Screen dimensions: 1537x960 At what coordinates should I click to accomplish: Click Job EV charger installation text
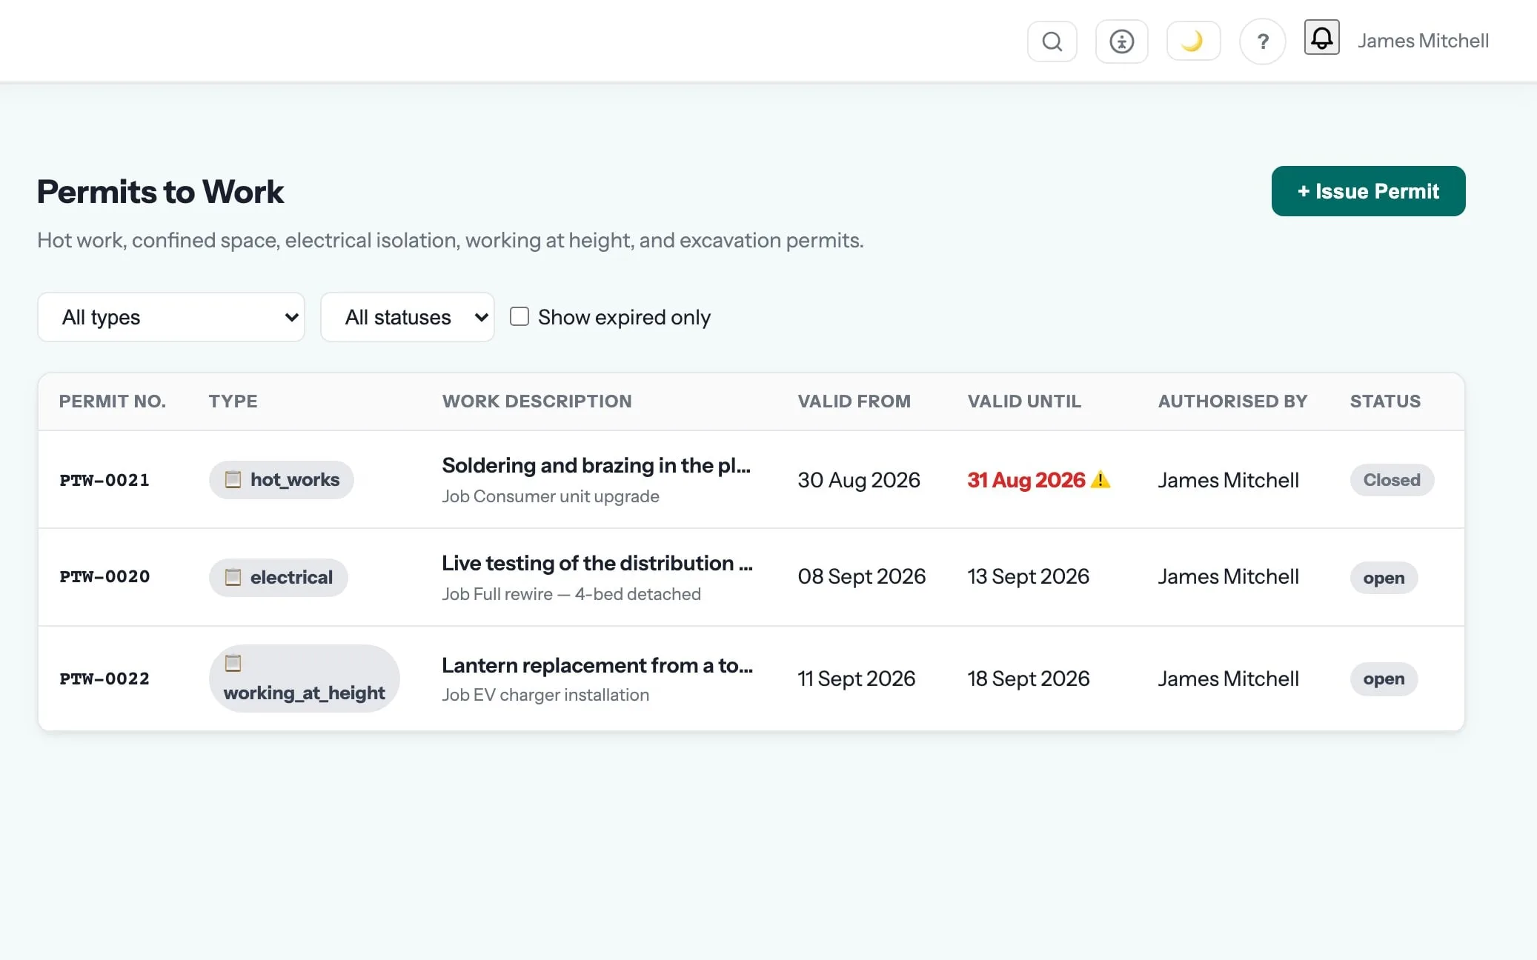[x=545, y=695]
